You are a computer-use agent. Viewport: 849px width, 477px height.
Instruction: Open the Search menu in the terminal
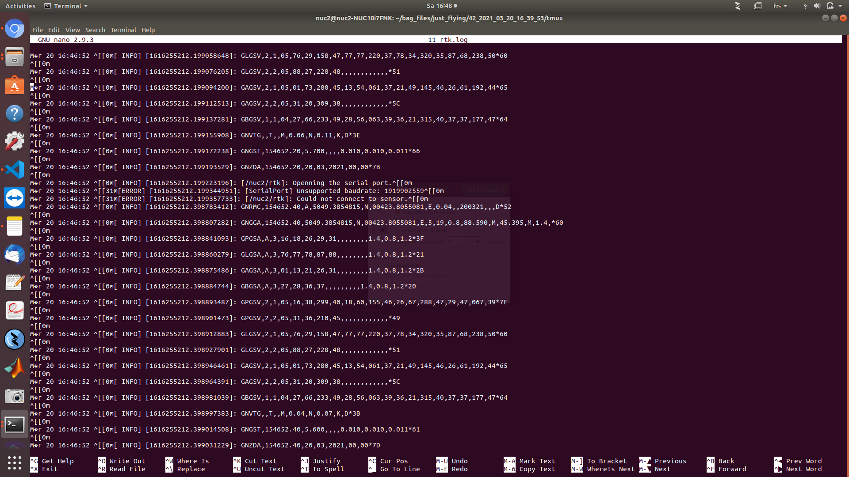[95, 30]
